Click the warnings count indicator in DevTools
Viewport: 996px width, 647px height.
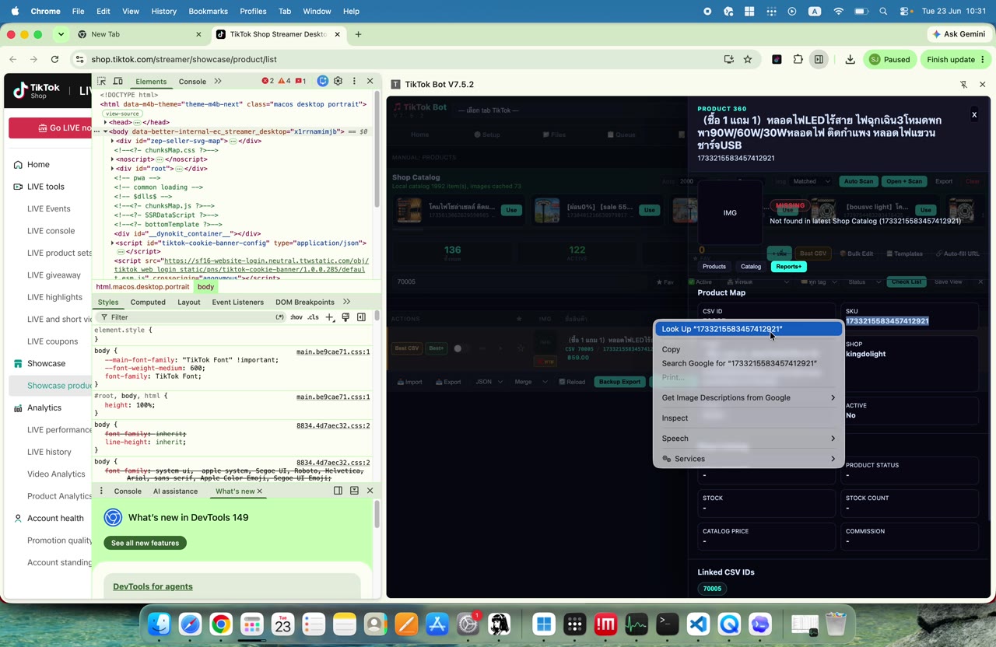click(284, 81)
